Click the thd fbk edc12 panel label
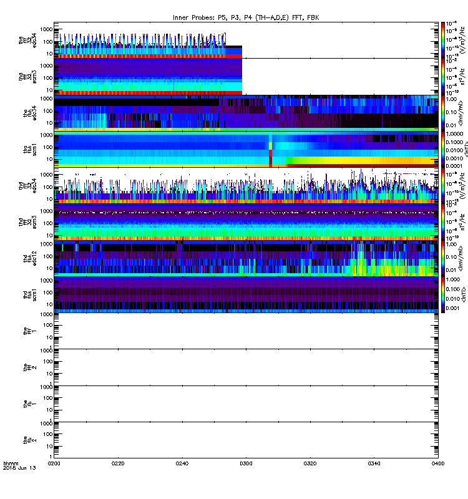 point(30,259)
